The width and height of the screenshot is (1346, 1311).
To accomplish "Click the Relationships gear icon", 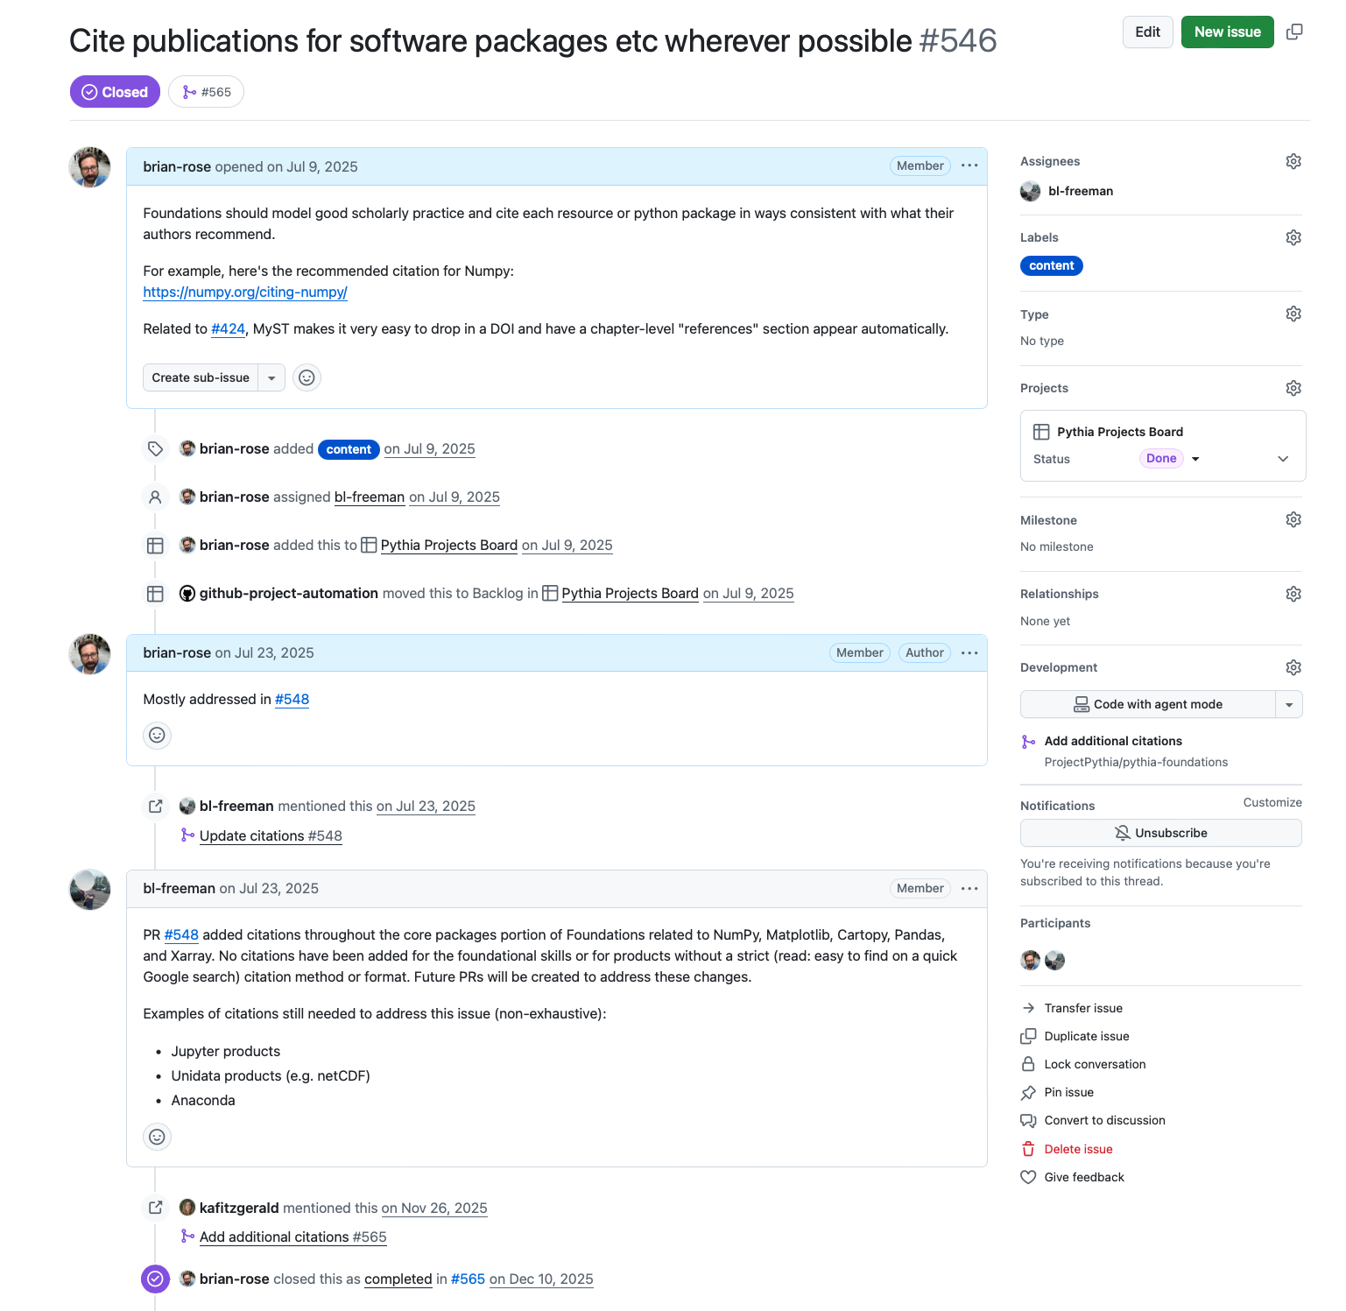I will point(1293,594).
